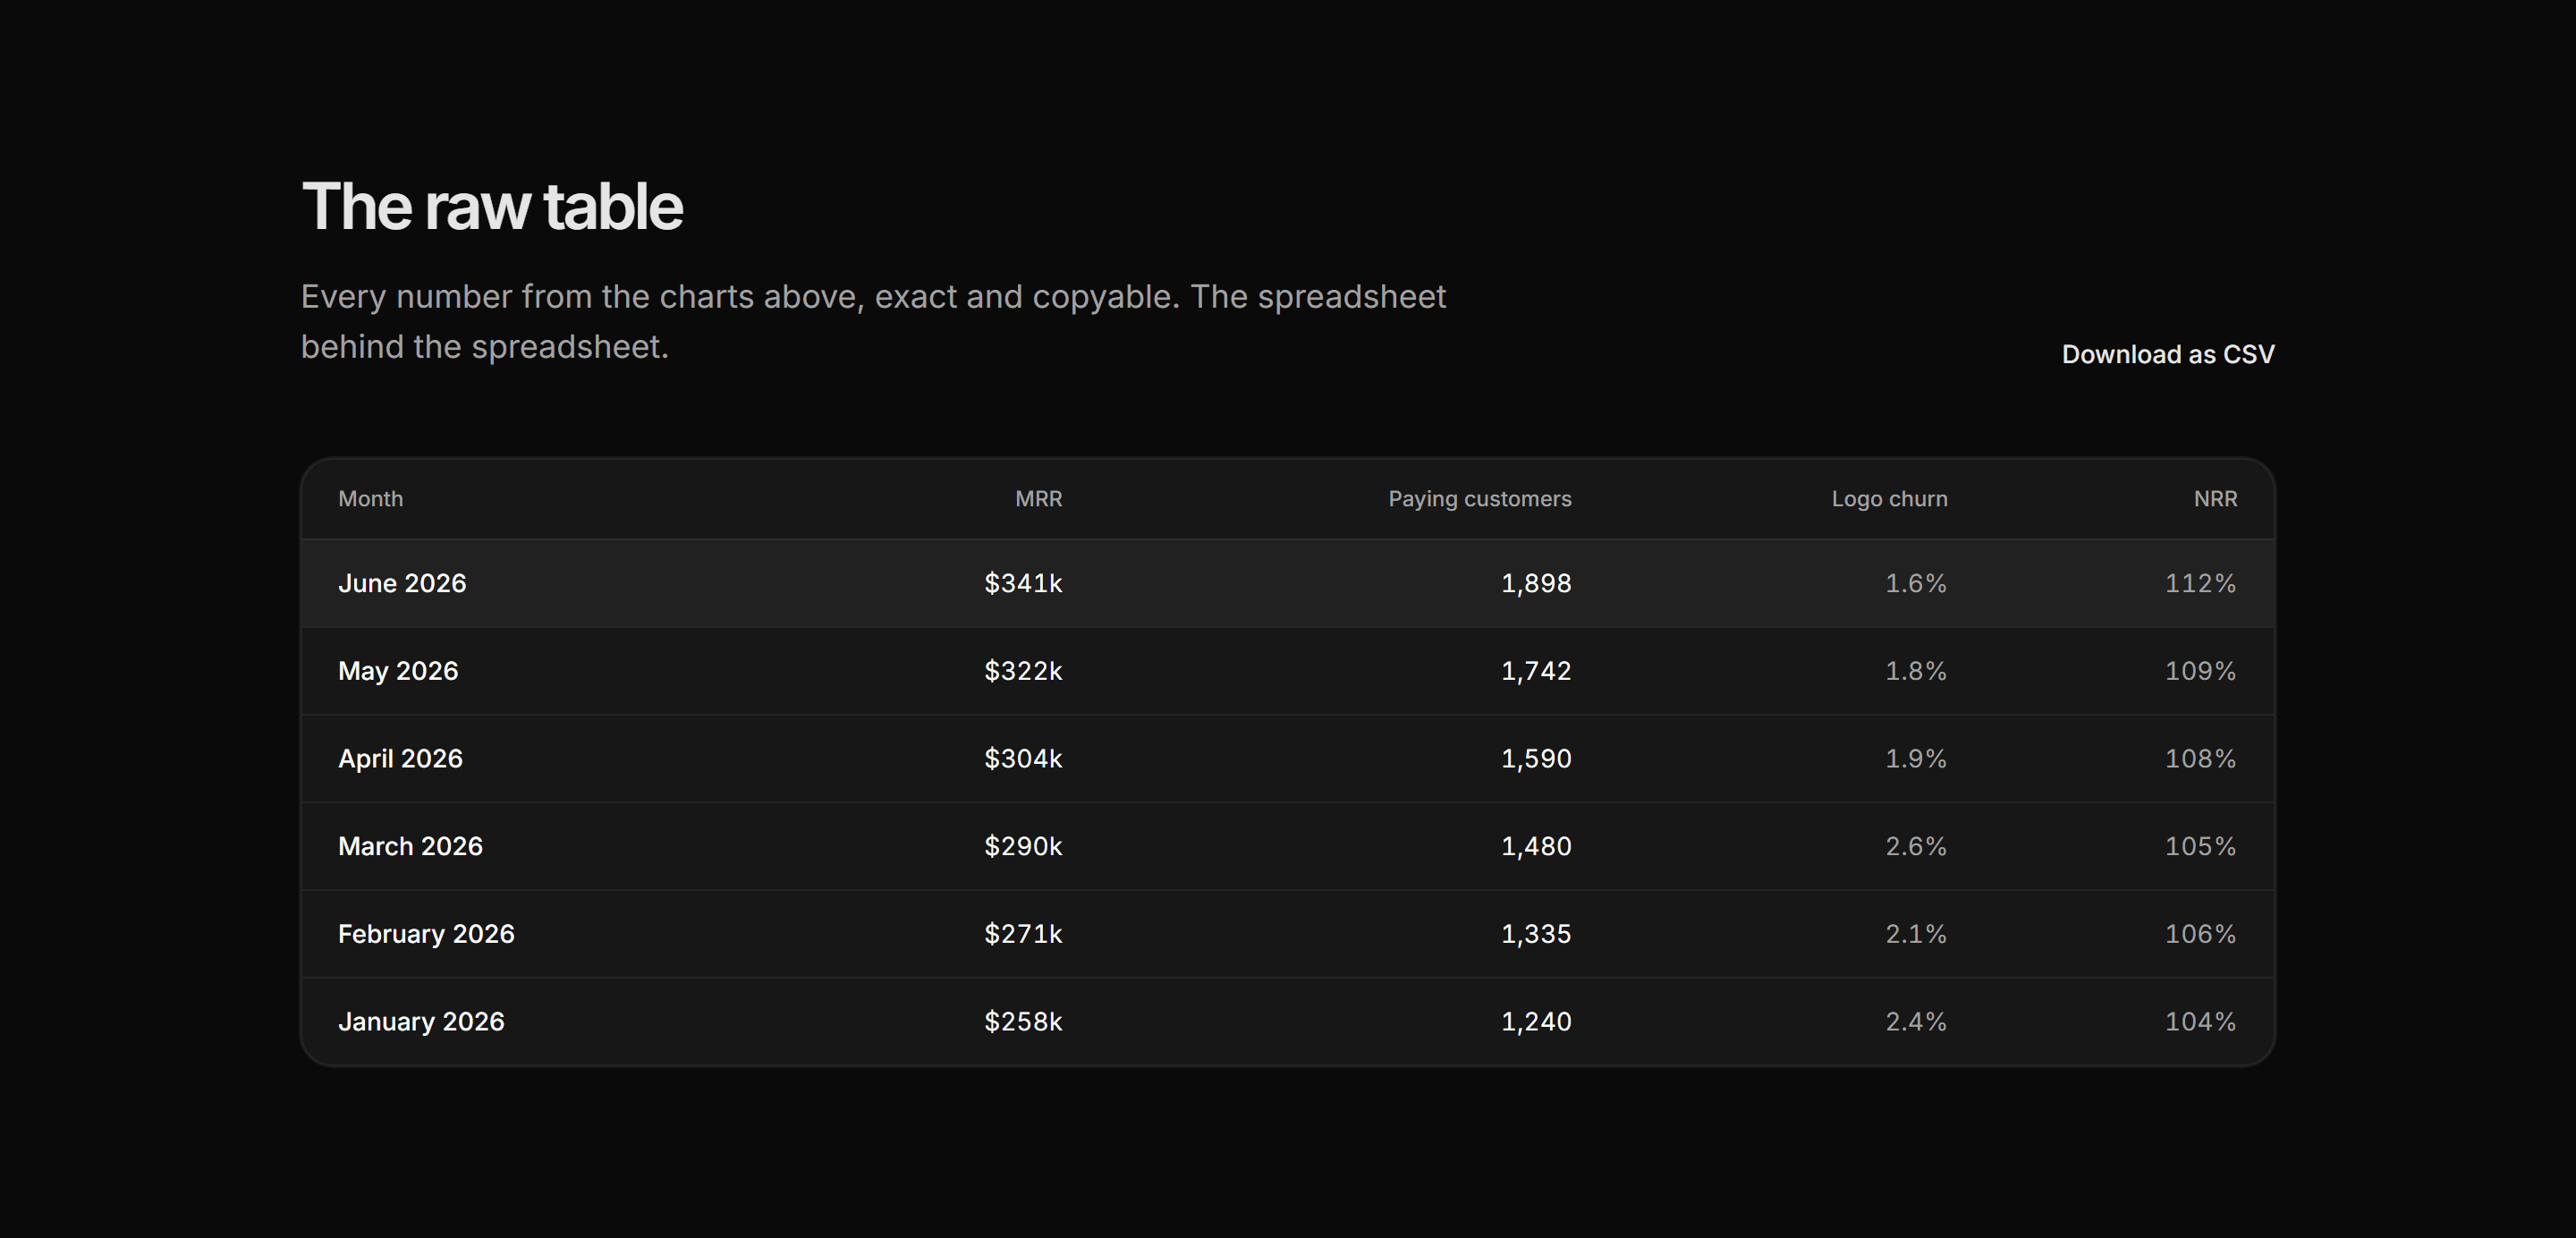Click the $322k MRR value
2576x1238 pixels.
pyautogui.click(x=1023, y=671)
